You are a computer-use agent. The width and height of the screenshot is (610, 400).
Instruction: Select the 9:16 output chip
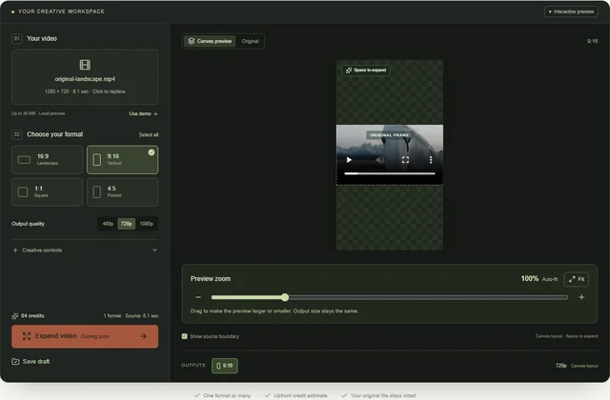(225, 366)
